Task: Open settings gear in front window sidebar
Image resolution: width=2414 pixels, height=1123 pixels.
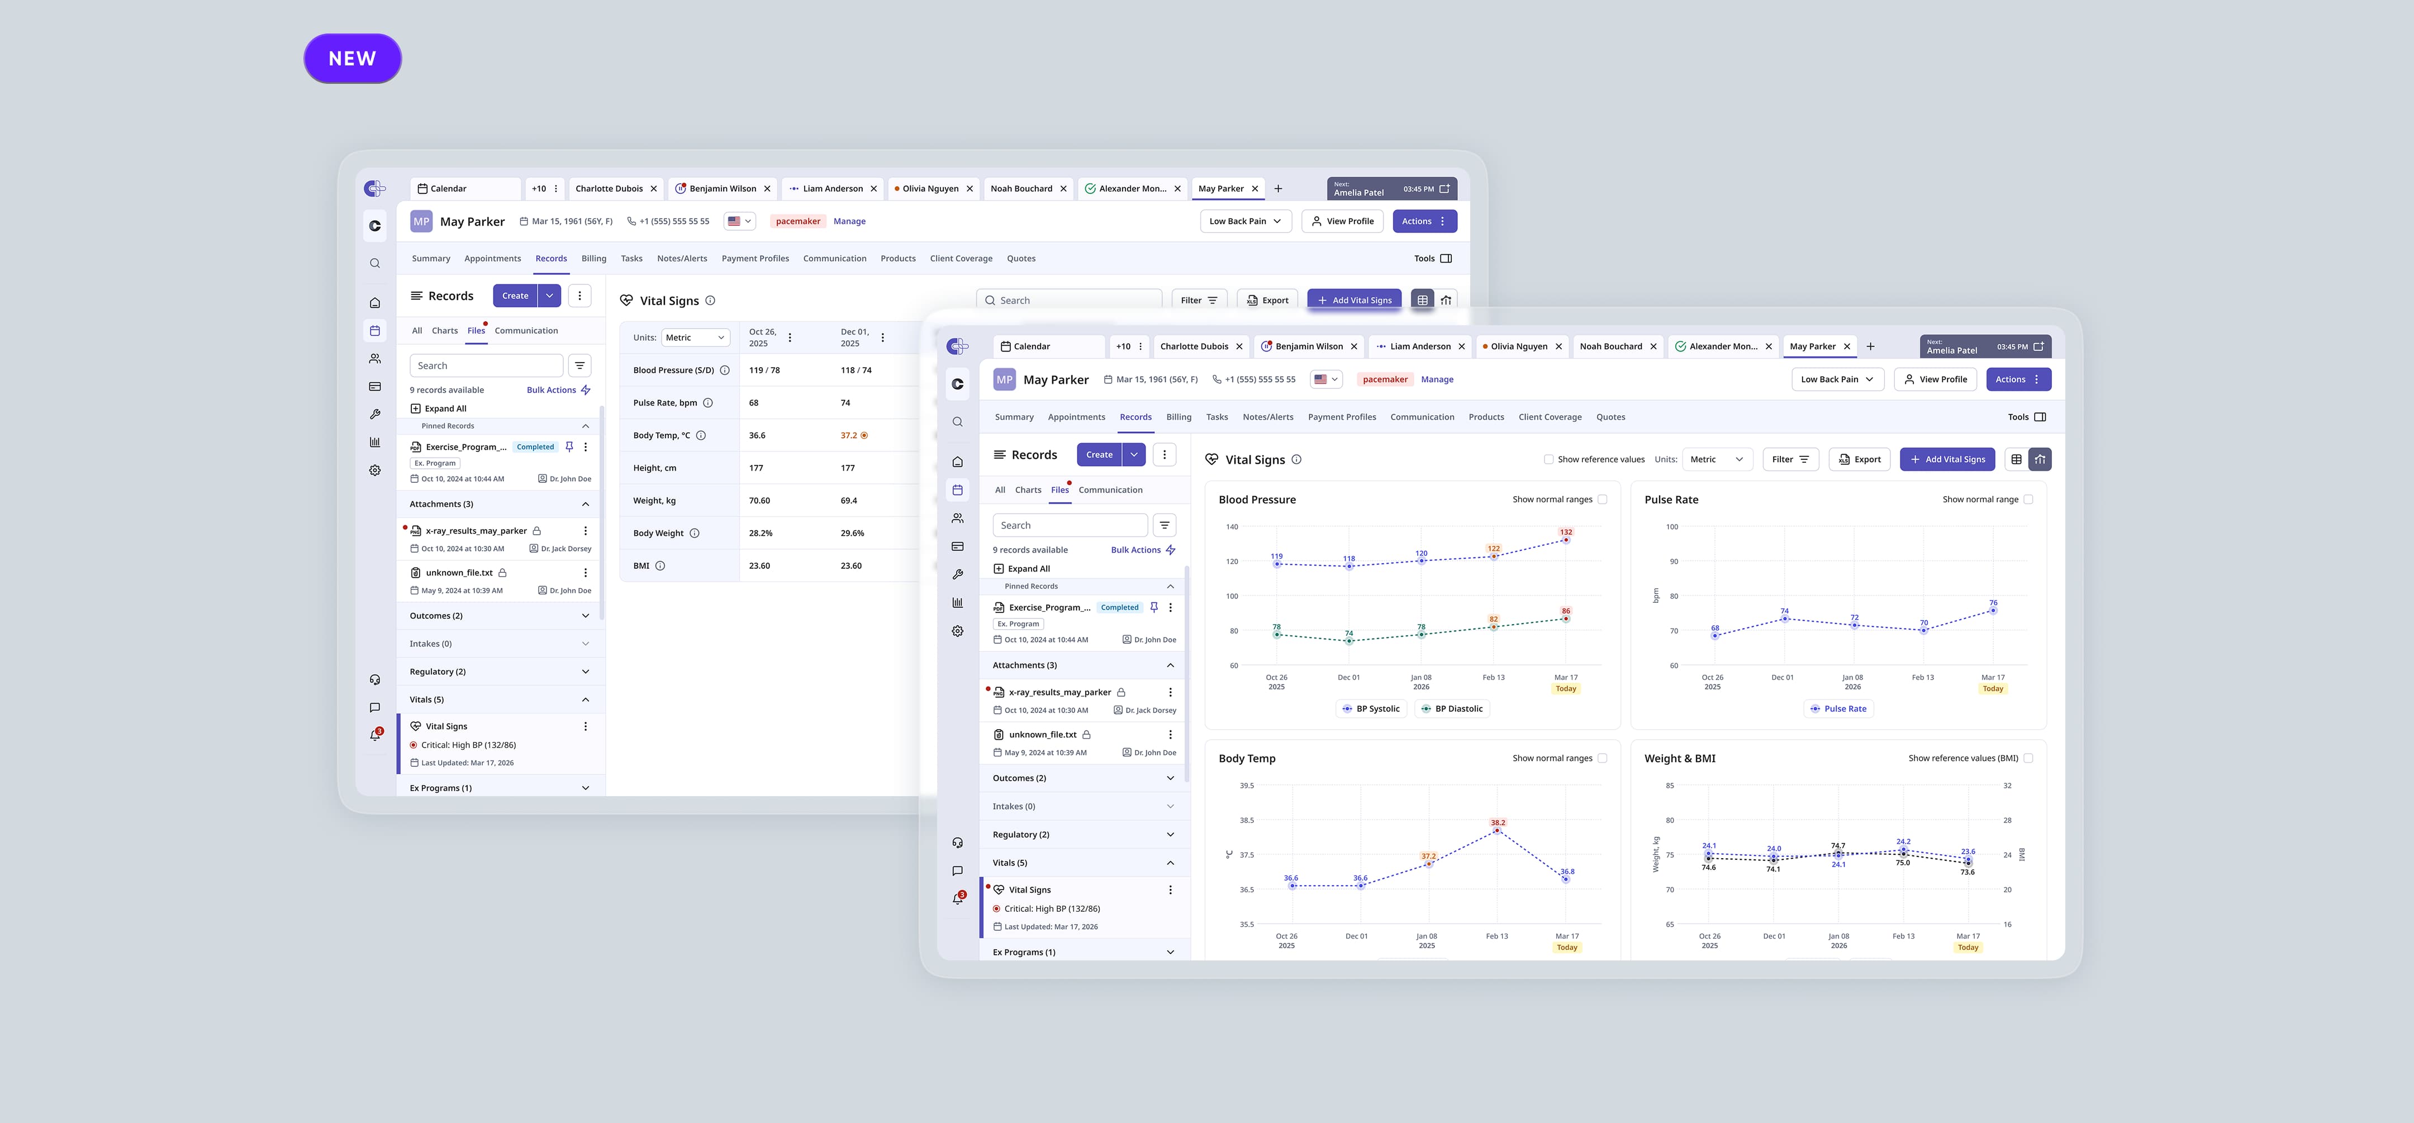Action: pyautogui.click(x=957, y=630)
